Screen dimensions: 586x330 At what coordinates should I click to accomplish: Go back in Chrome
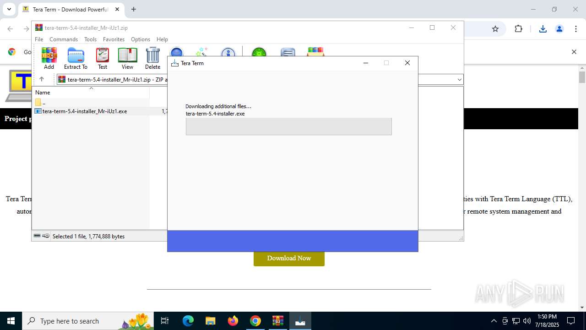pyautogui.click(x=10, y=29)
